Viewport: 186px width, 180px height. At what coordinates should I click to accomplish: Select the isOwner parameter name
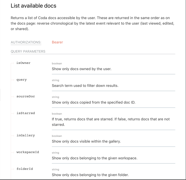(23, 63)
